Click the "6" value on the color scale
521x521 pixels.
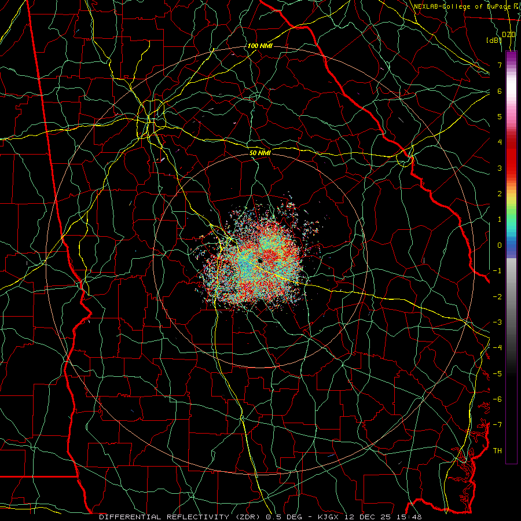coord(500,91)
